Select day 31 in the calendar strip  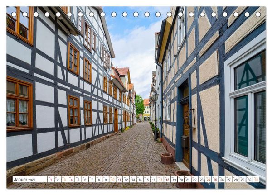(x=257, y=180)
